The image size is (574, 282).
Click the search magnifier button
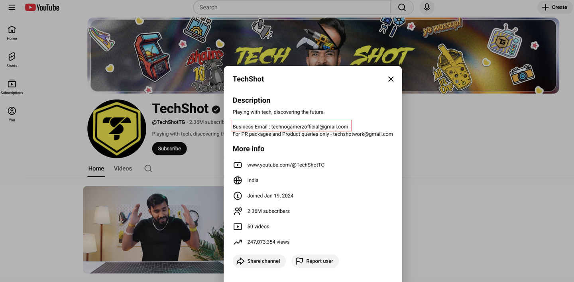402,7
